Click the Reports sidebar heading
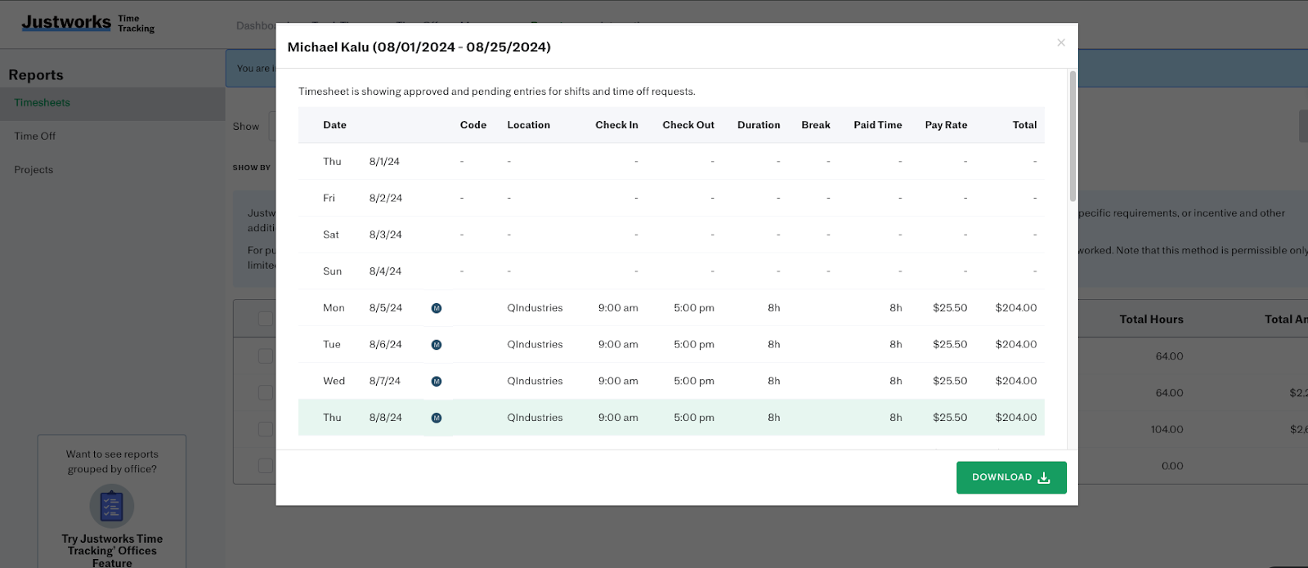 point(36,75)
